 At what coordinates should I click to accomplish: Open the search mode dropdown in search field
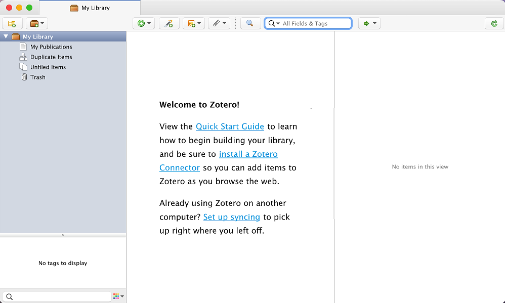(x=274, y=23)
